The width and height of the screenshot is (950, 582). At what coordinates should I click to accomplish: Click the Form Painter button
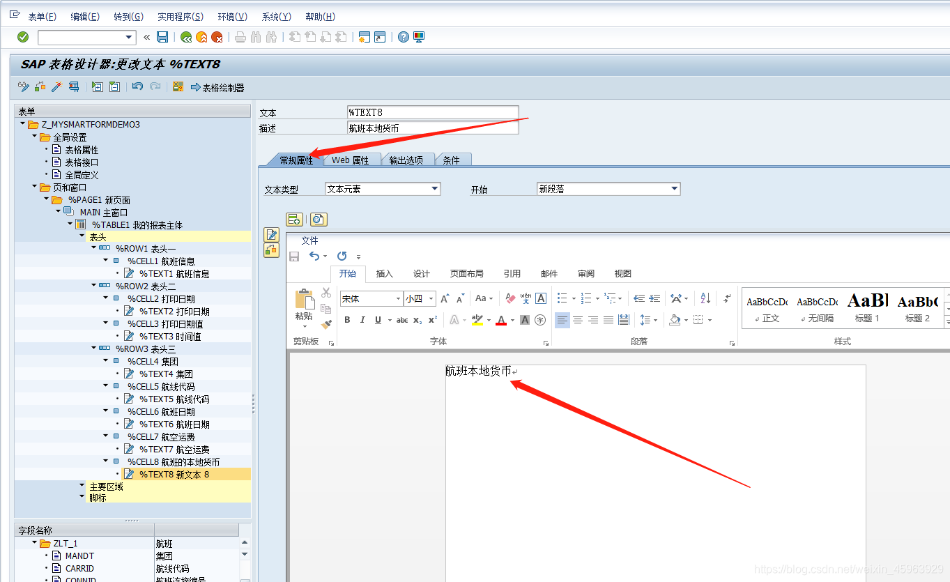tap(217, 87)
